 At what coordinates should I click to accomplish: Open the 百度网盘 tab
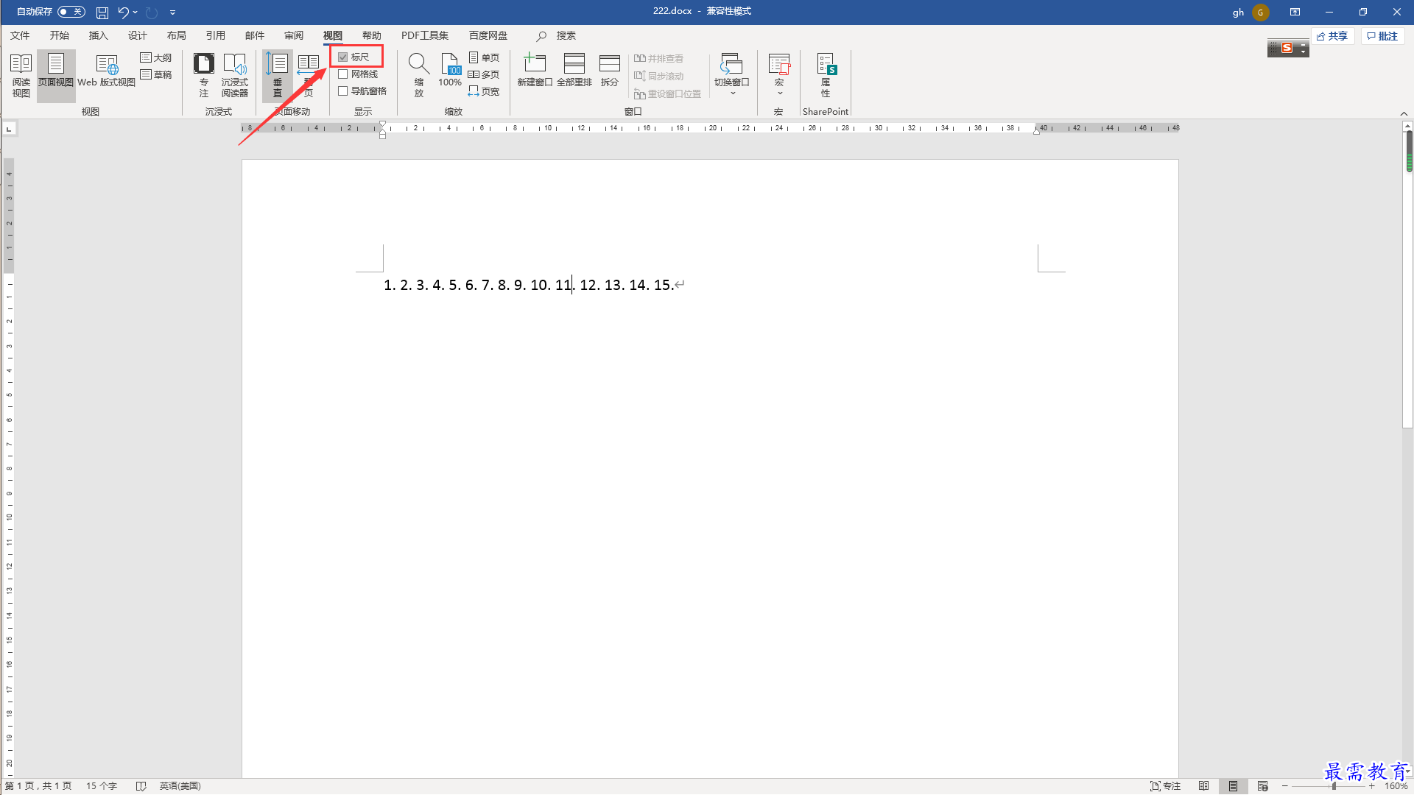click(x=488, y=35)
